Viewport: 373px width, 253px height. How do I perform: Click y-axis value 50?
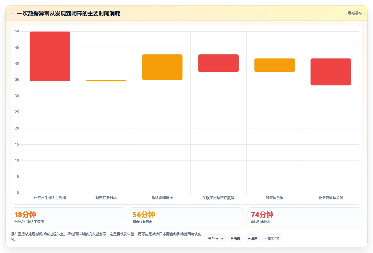[17, 31]
